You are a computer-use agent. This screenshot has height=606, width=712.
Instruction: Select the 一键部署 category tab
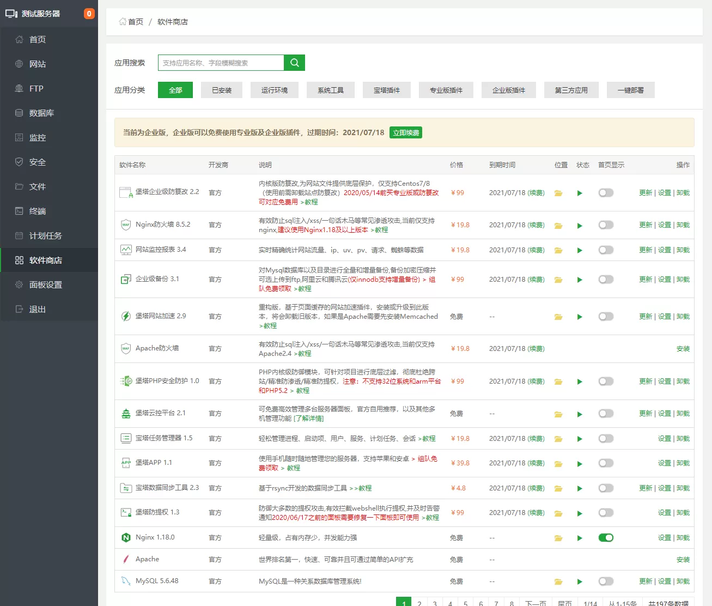pos(630,90)
